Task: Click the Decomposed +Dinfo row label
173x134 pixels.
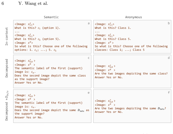Action: (x=7, y=105)
